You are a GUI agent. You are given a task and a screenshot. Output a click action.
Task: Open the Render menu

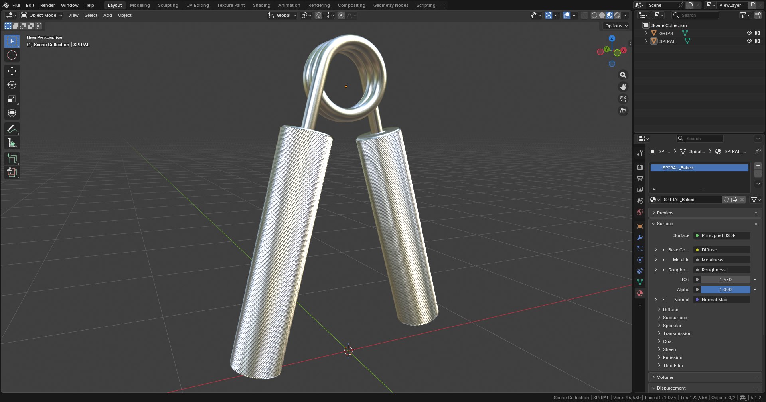point(47,5)
